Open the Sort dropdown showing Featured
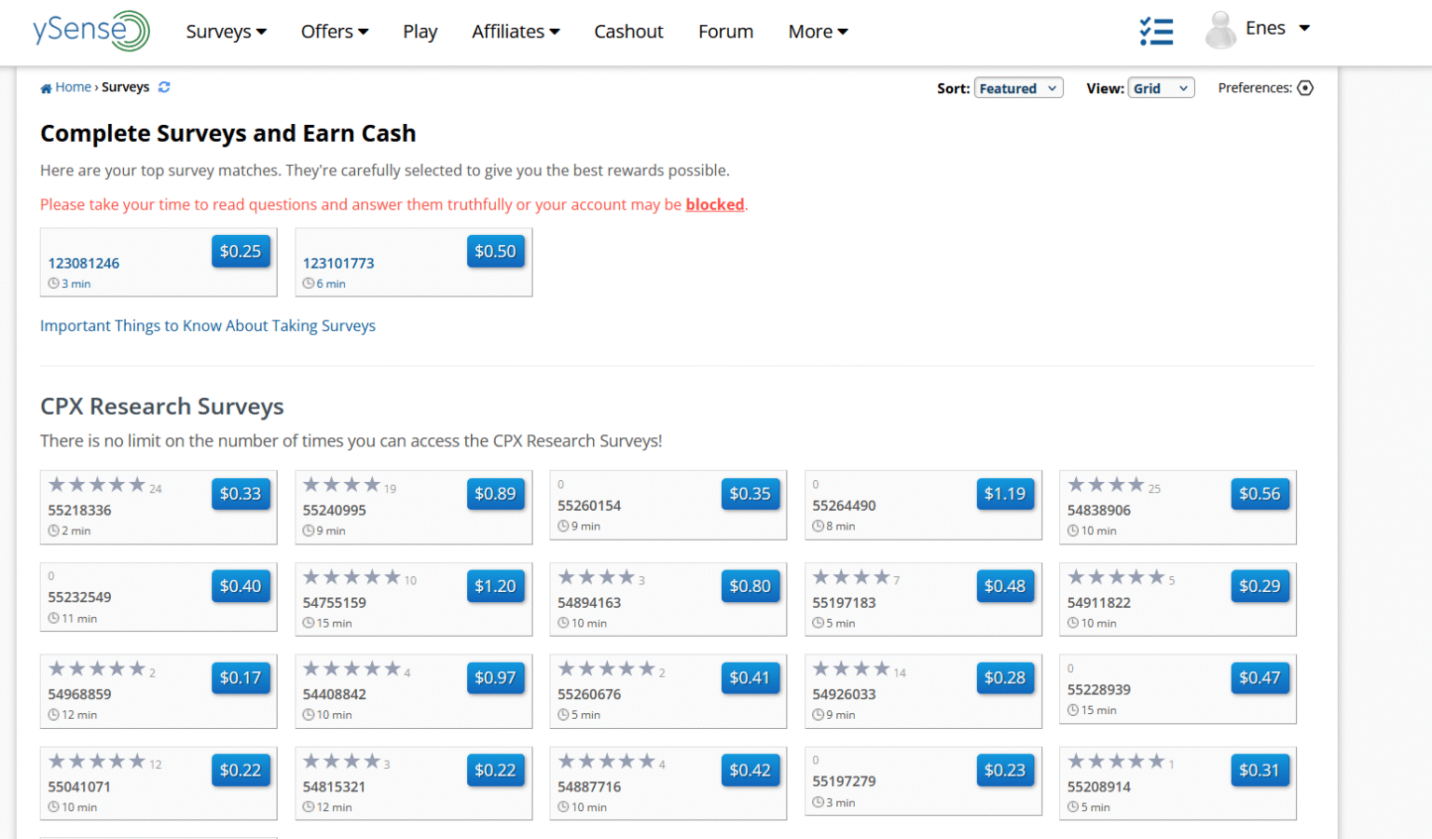1432x839 pixels. pos(1018,88)
